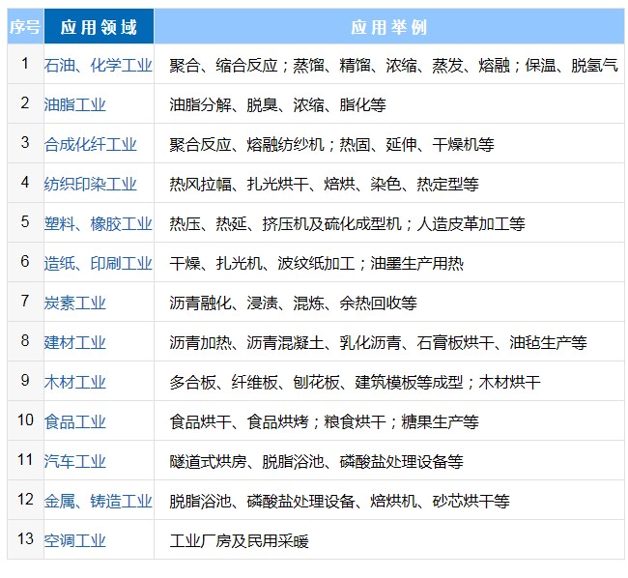Select the row number 10 cell
This screenshot has width=628, height=578.
point(25,420)
